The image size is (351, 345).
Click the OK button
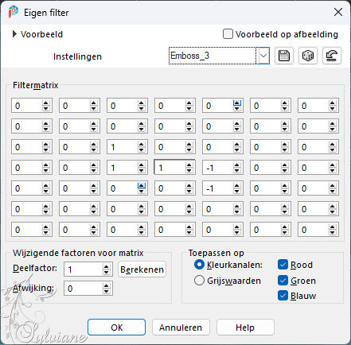[116, 328]
